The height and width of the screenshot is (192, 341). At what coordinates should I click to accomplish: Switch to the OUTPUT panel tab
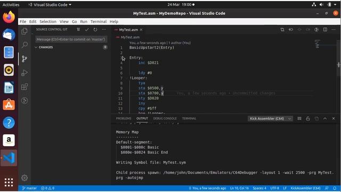[x=142, y=118]
